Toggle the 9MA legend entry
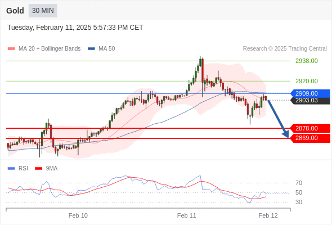332x225 pixels. (x=46, y=168)
